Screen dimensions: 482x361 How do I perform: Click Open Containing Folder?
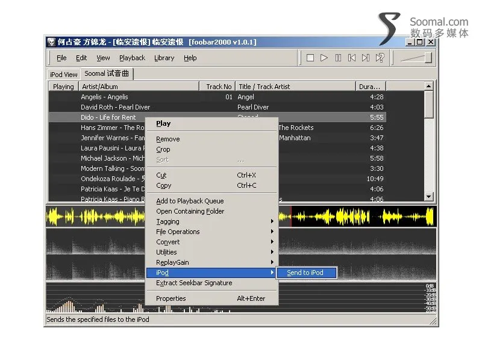click(x=212, y=211)
